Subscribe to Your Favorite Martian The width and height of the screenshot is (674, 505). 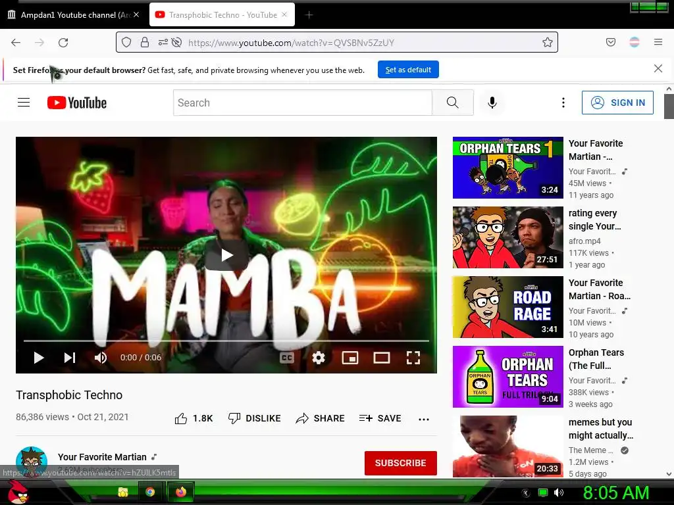[401, 463]
